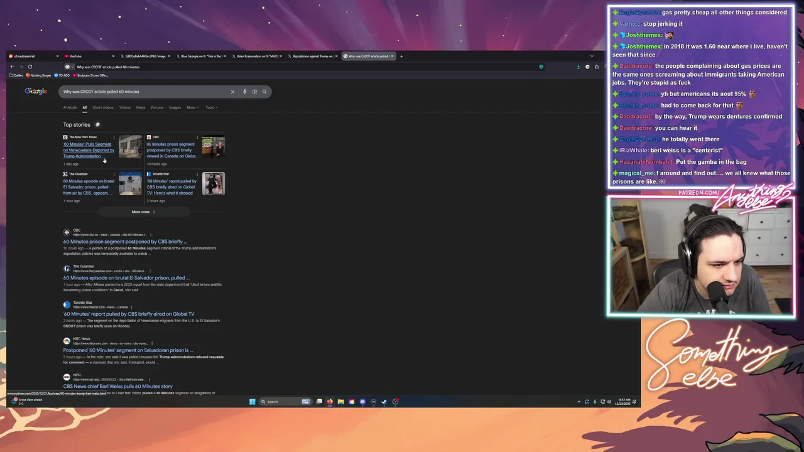Open NPR Bari Weiss pulls story result
Viewport: 804px width, 452px height.
click(x=117, y=387)
